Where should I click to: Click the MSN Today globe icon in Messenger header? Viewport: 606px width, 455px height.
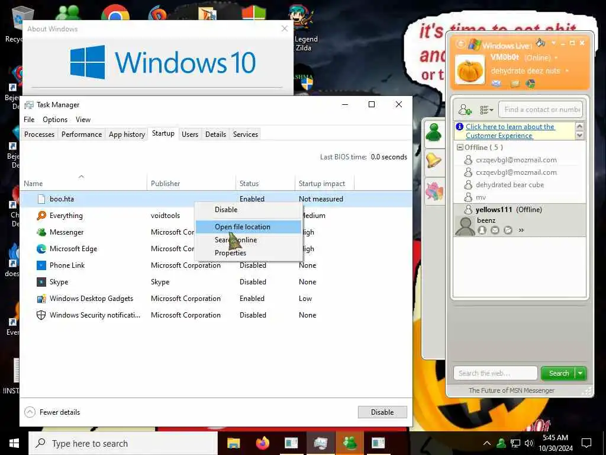[530, 83]
